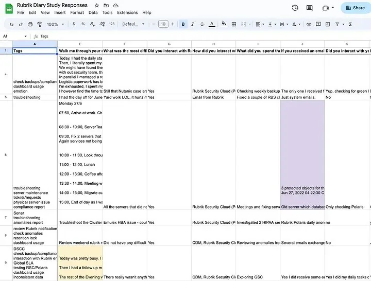Open the View menu
The width and height of the screenshot is (371, 281).
tap(45, 12)
